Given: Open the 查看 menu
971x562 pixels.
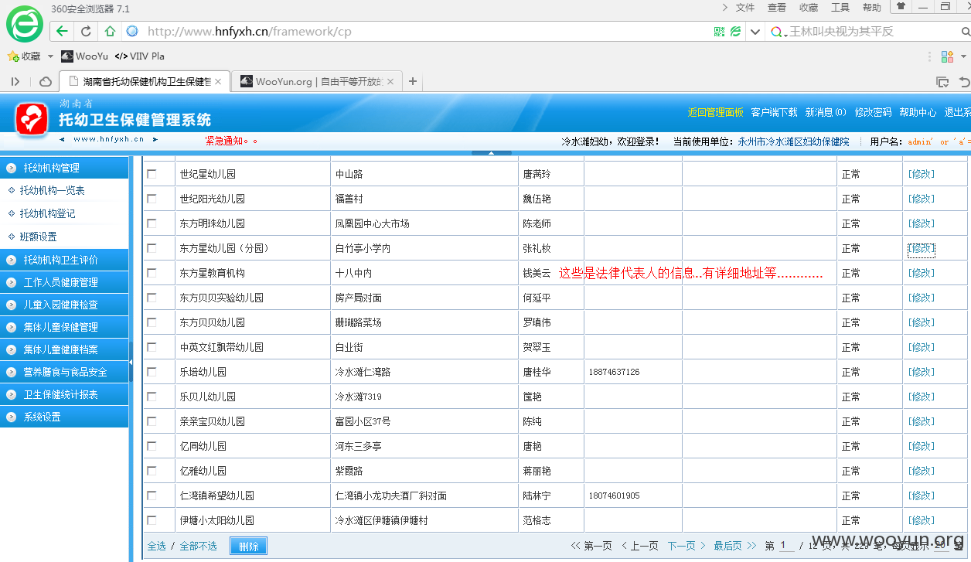Looking at the screenshot, I should click(777, 7).
